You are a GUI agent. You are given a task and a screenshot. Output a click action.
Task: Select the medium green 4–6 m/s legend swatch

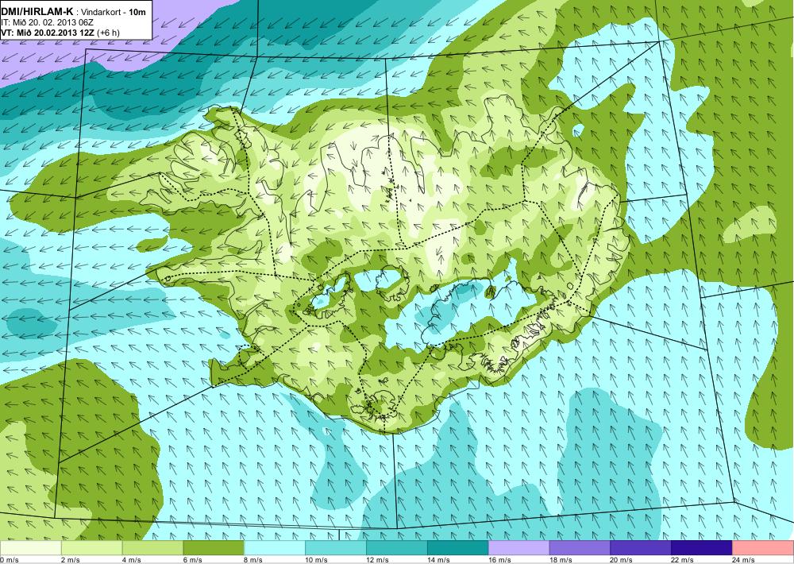152,548
